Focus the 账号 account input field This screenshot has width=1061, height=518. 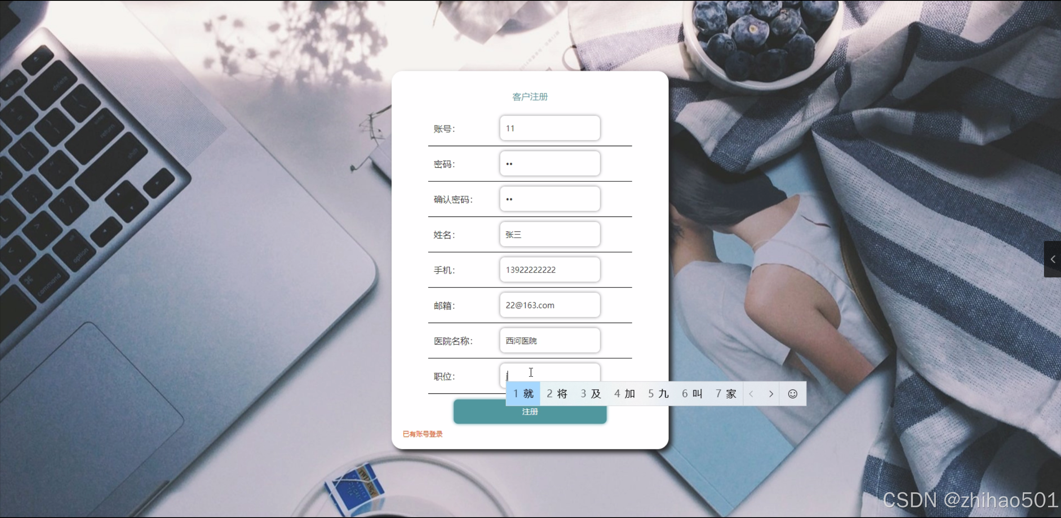pyautogui.click(x=550, y=128)
